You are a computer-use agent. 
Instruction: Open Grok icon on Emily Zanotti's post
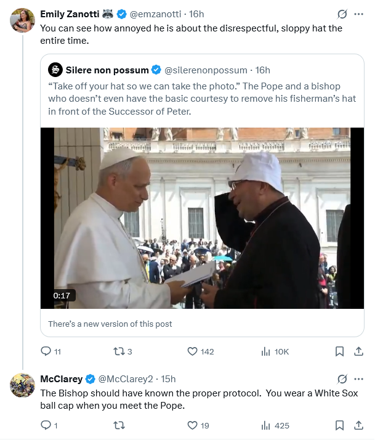(x=342, y=14)
